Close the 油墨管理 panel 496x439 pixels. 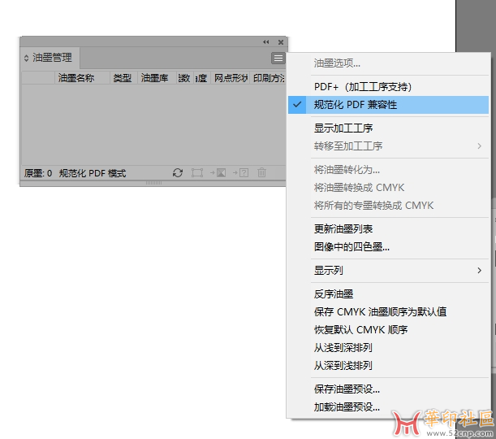281,42
